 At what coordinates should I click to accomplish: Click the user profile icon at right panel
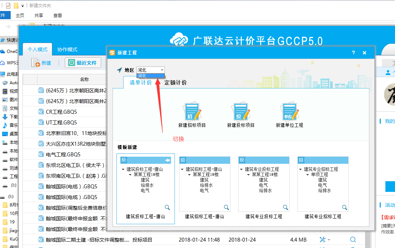388,72
